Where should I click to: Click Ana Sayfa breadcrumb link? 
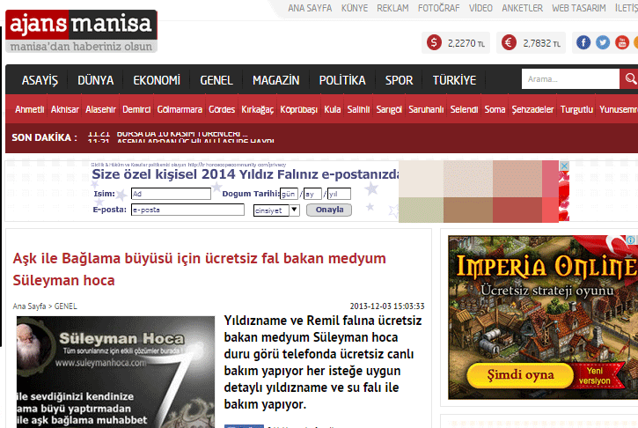(29, 306)
